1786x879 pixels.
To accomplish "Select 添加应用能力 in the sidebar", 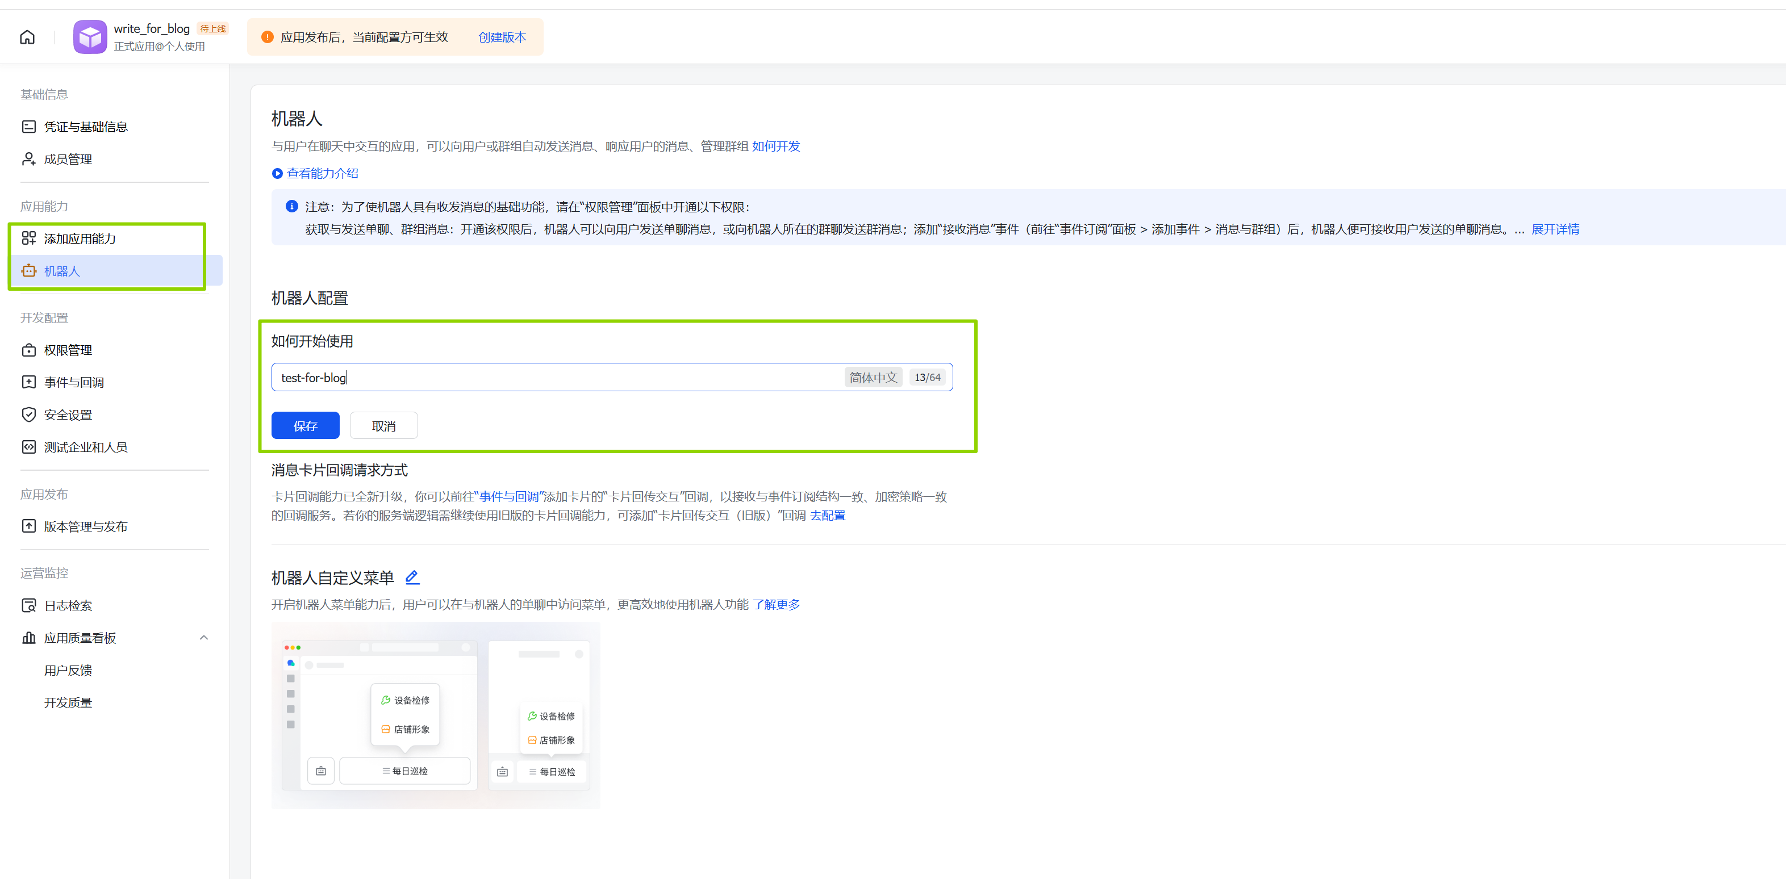I will (x=80, y=238).
